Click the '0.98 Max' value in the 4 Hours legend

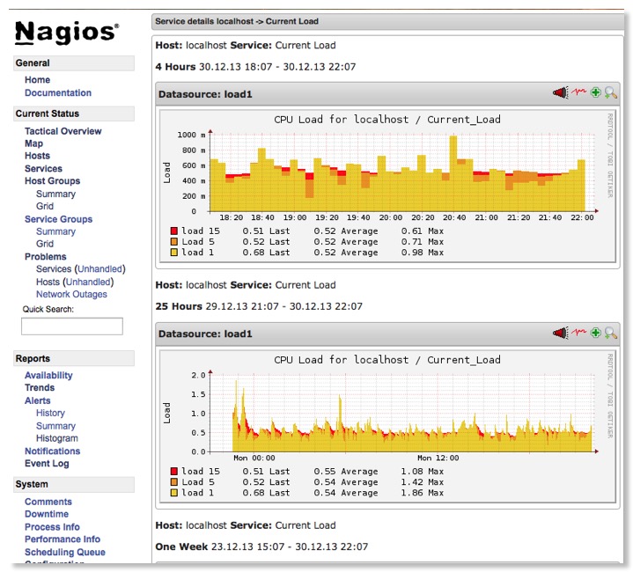click(423, 253)
